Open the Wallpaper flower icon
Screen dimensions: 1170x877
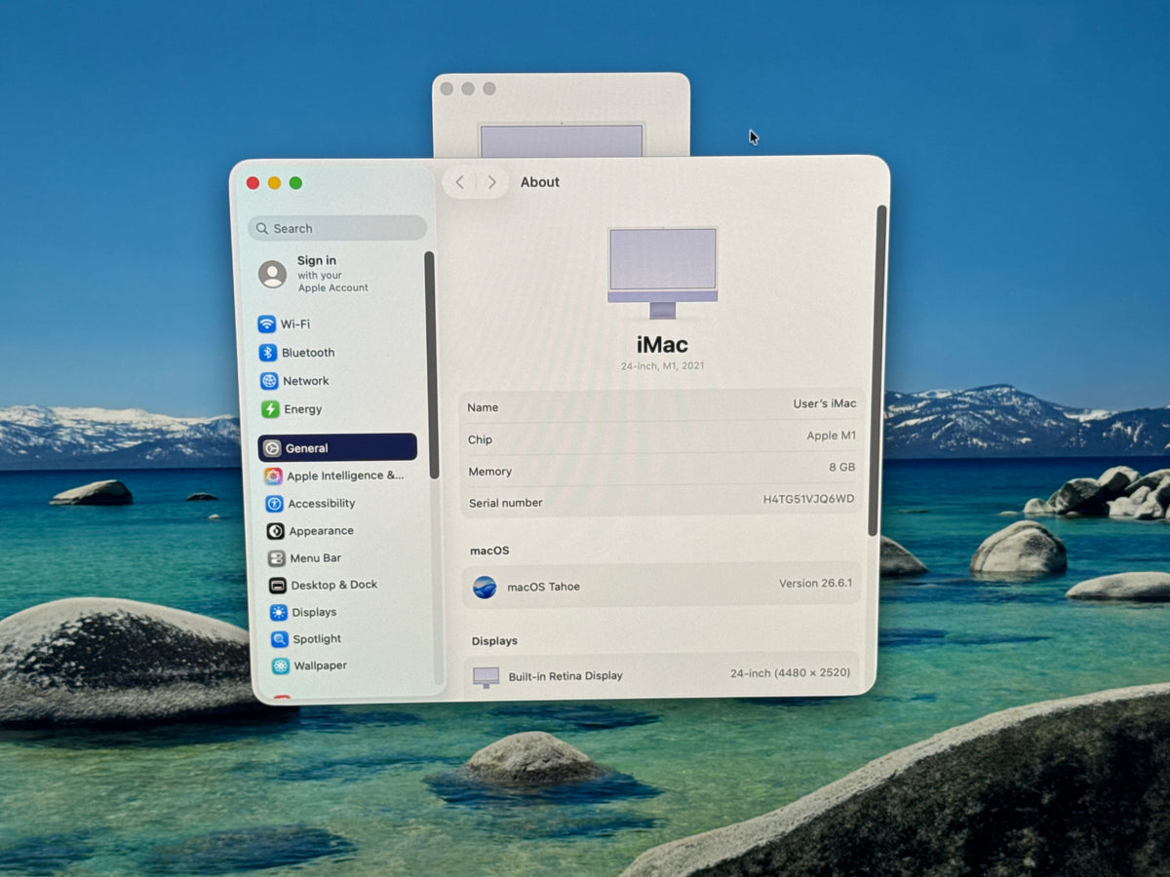pyautogui.click(x=281, y=667)
